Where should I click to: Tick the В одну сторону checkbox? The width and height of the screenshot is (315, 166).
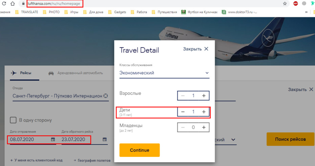click(x=13, y=120)
